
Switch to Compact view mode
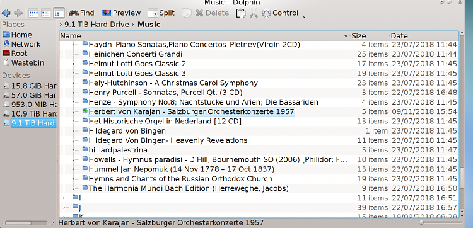46,13
